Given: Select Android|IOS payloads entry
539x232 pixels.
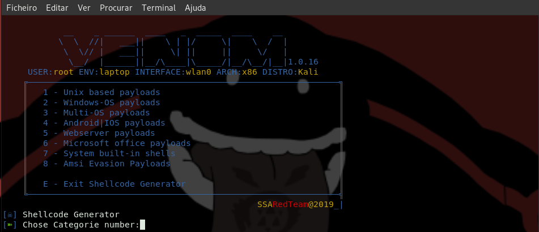Looking at the screenshot, I should tap(104, 123).
